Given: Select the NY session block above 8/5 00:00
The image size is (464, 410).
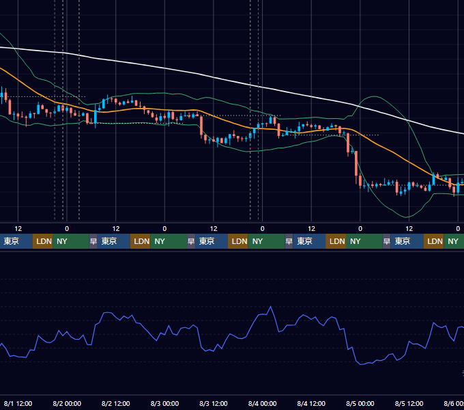Looking at the screenshot, I should click(x=364, y=241).
